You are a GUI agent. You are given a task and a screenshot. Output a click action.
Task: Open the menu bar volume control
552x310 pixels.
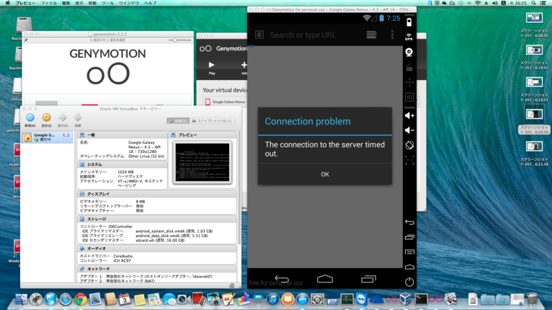pos(495,3)
